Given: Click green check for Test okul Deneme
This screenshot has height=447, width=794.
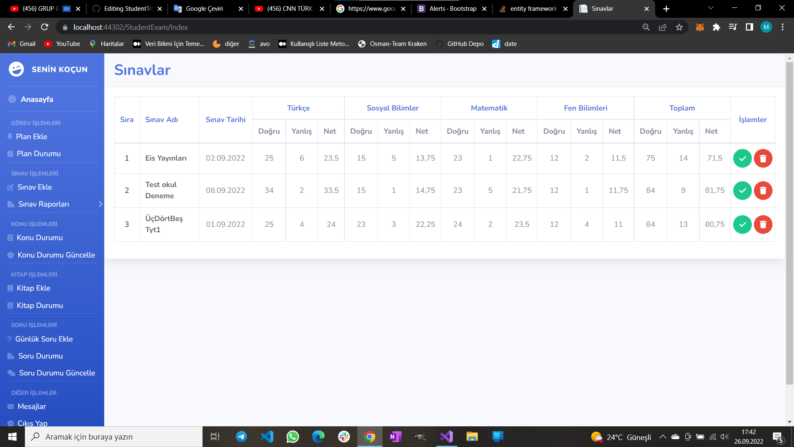Looking at the screenshot, I should (x=742, y=190).
